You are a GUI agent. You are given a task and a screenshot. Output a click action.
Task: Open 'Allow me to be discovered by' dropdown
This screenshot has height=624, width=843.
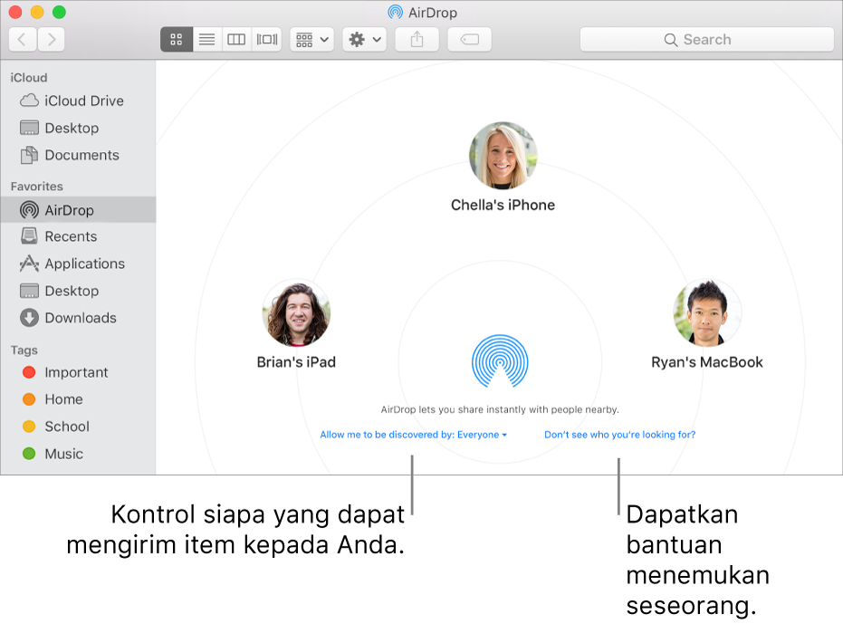click(414, 435)
